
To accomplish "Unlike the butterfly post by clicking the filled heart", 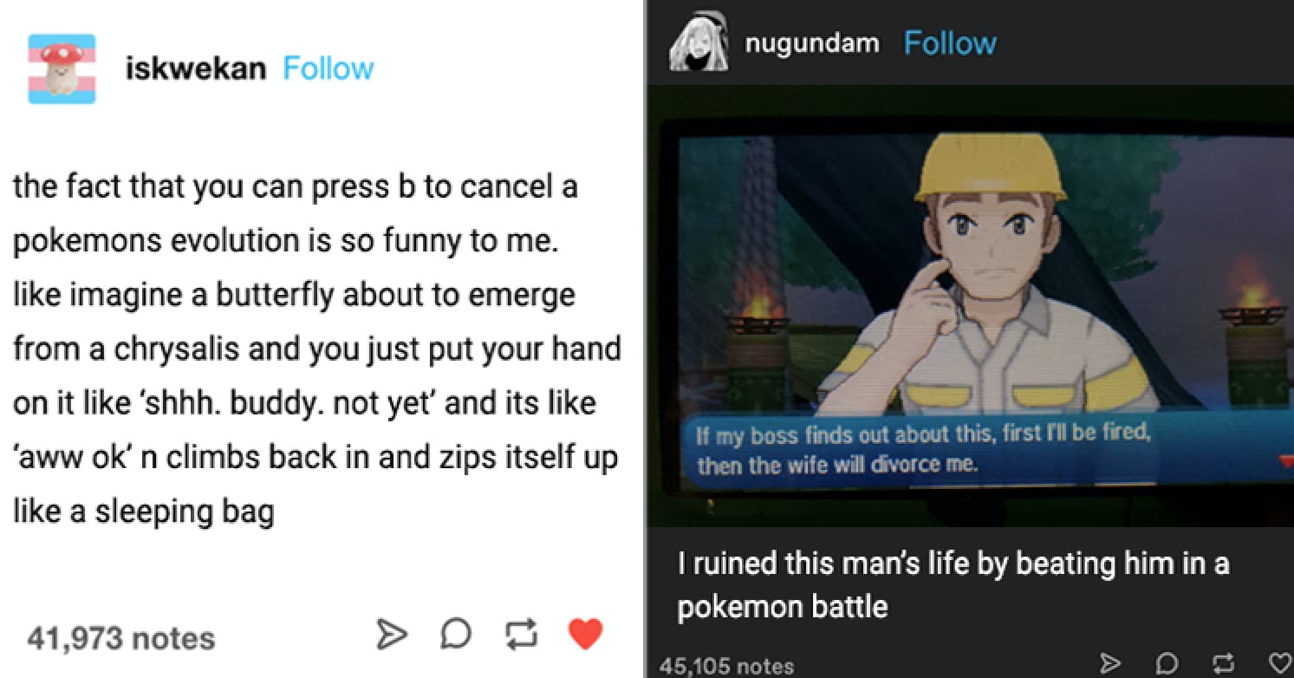I will tap(586, 633).
